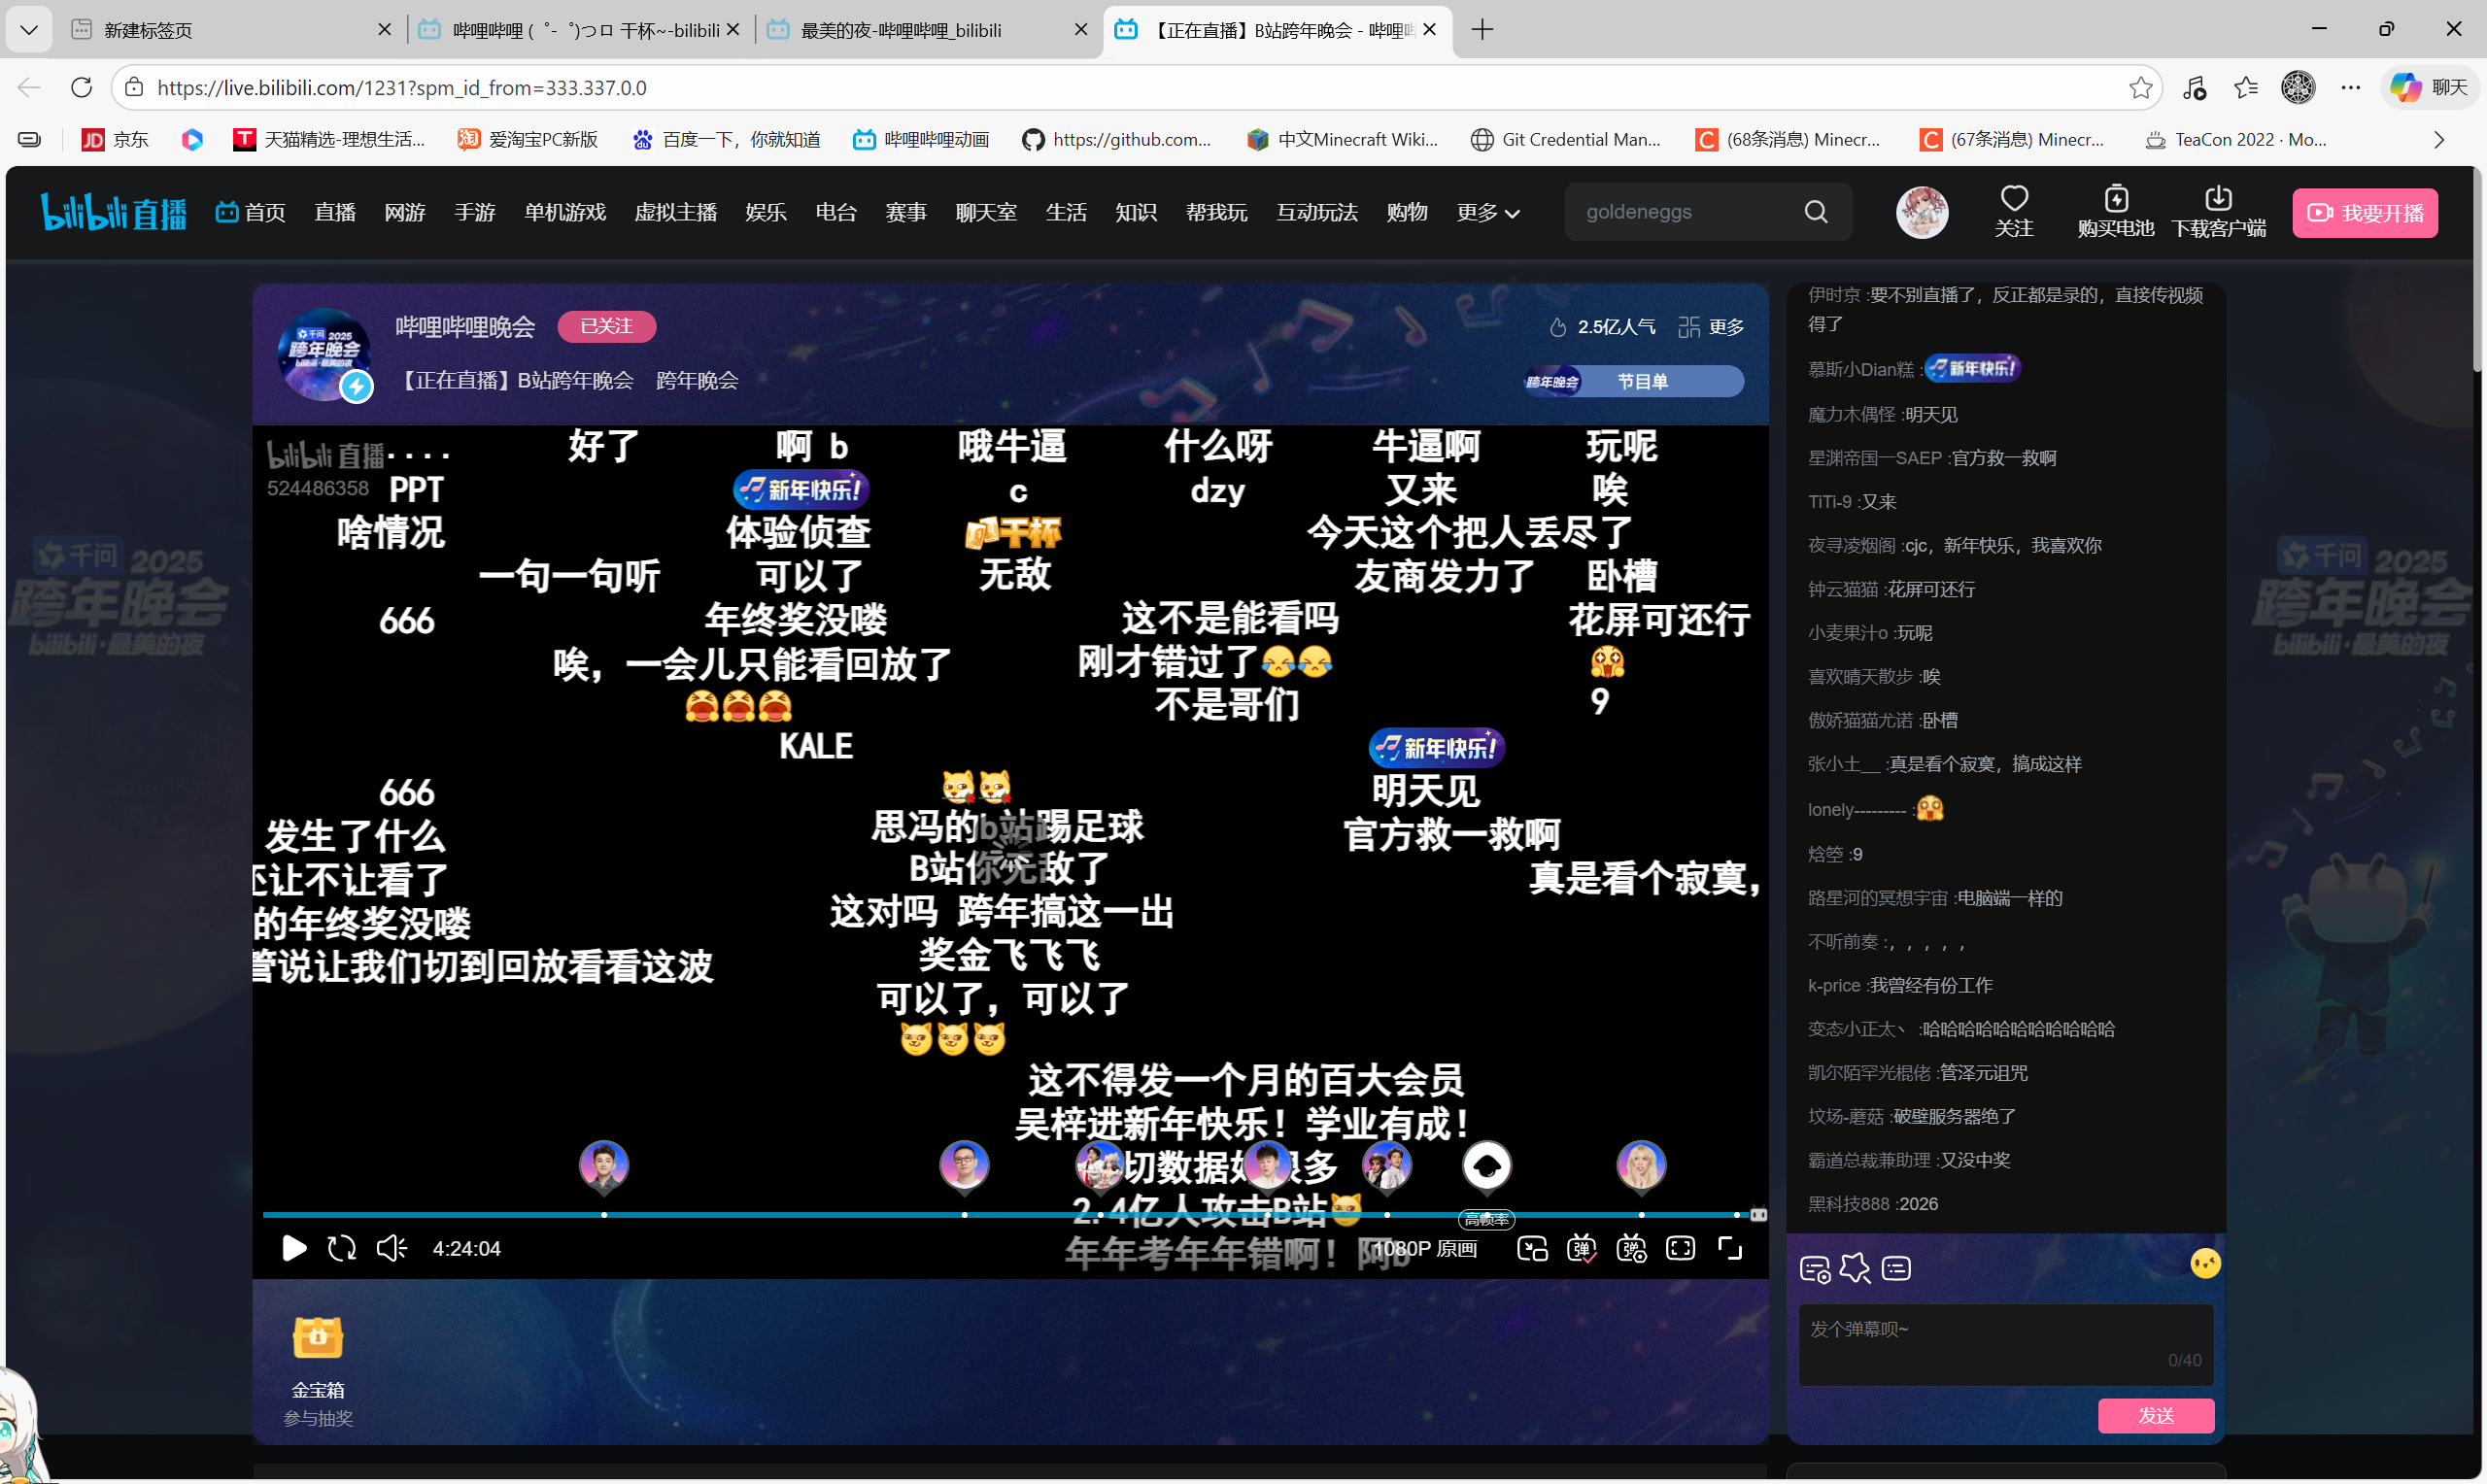Open the emoji picker in chat box

click(x=2205, y=1262)
